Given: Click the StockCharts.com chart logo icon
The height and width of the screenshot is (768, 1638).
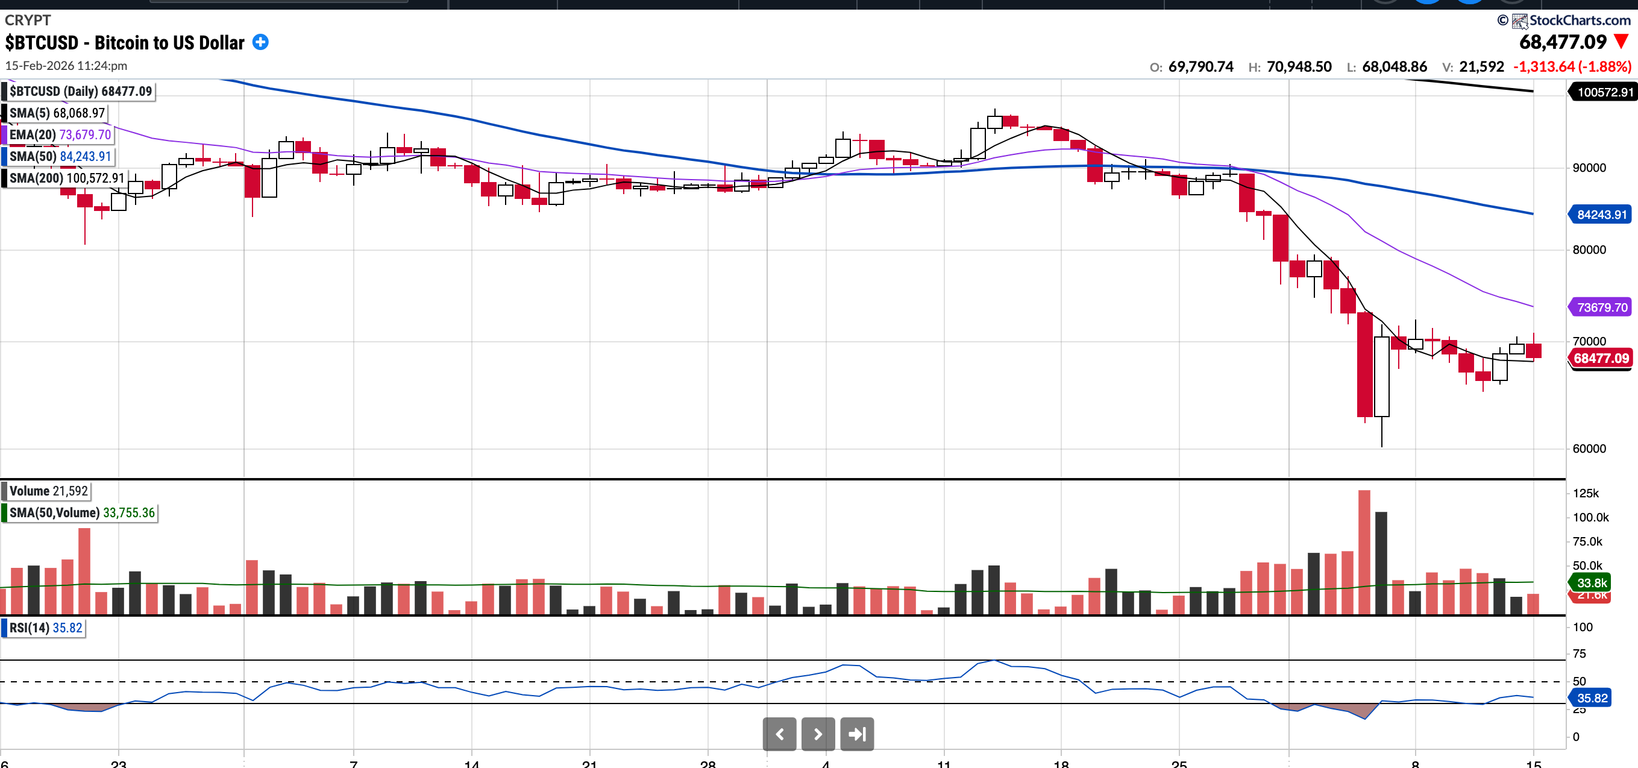Looking at the screenshot, I should coord(1519,21).
